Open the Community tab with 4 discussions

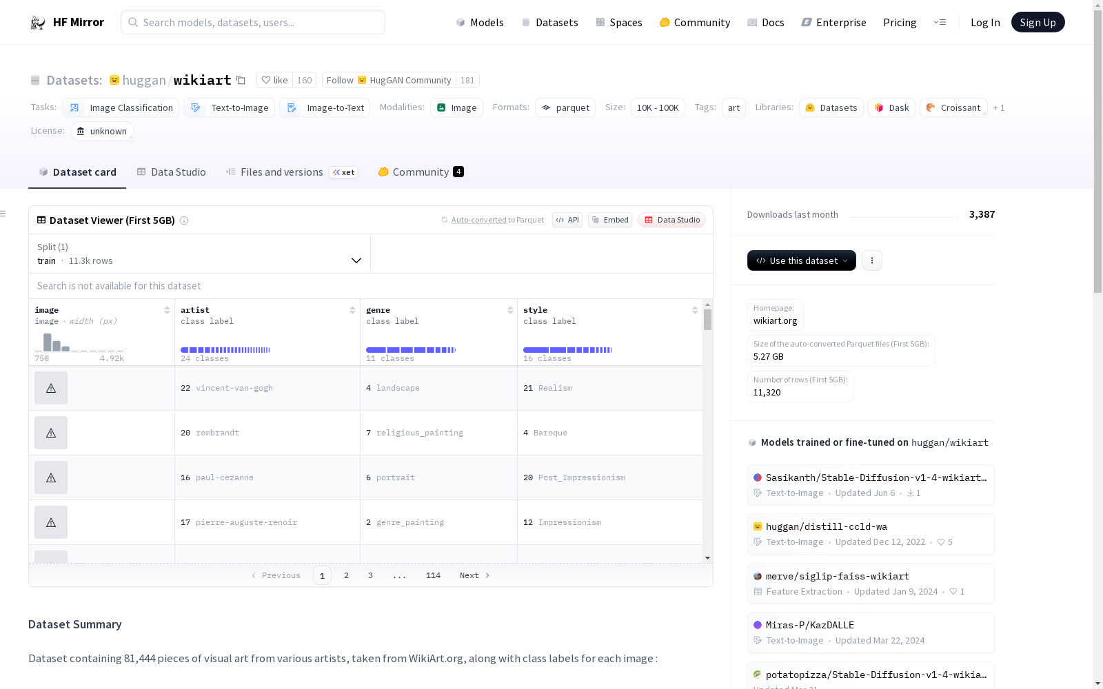[421, 172]
